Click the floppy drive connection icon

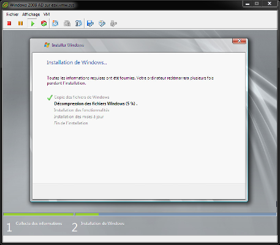click(x=90, y=23)
